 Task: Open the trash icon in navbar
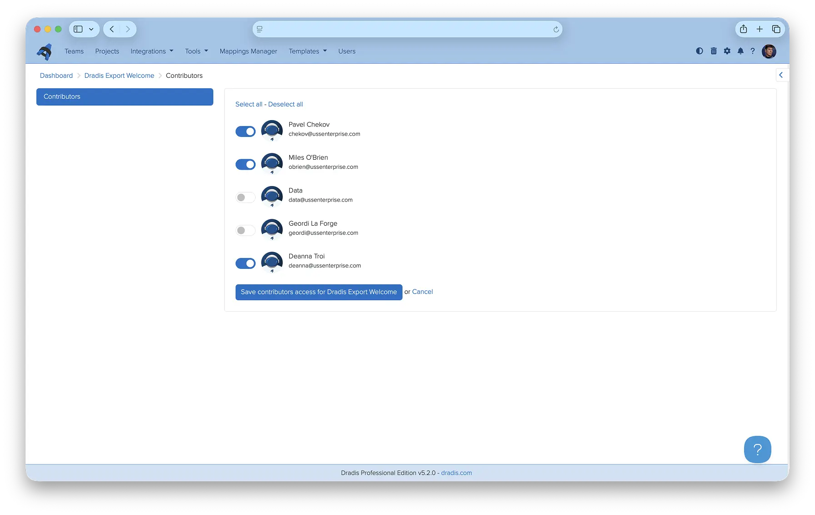click(x=714, y=51)
